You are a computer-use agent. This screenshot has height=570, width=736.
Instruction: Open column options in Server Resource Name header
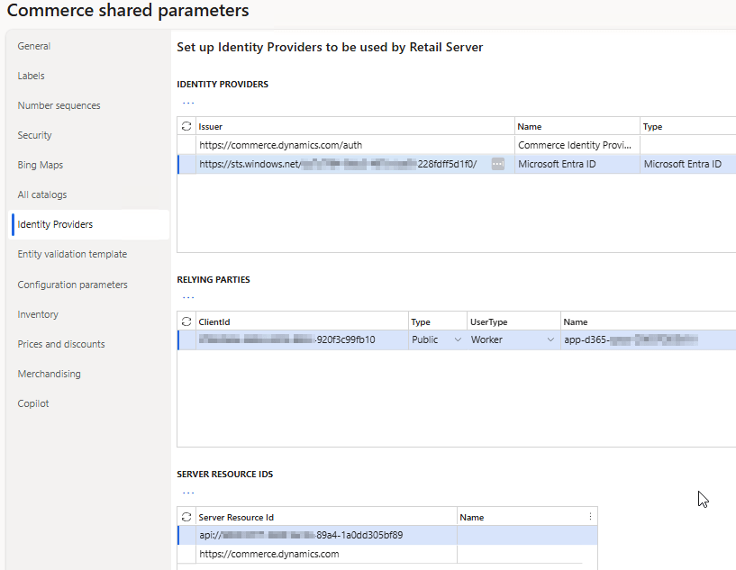pyautogui.click(x=590, y=517)
